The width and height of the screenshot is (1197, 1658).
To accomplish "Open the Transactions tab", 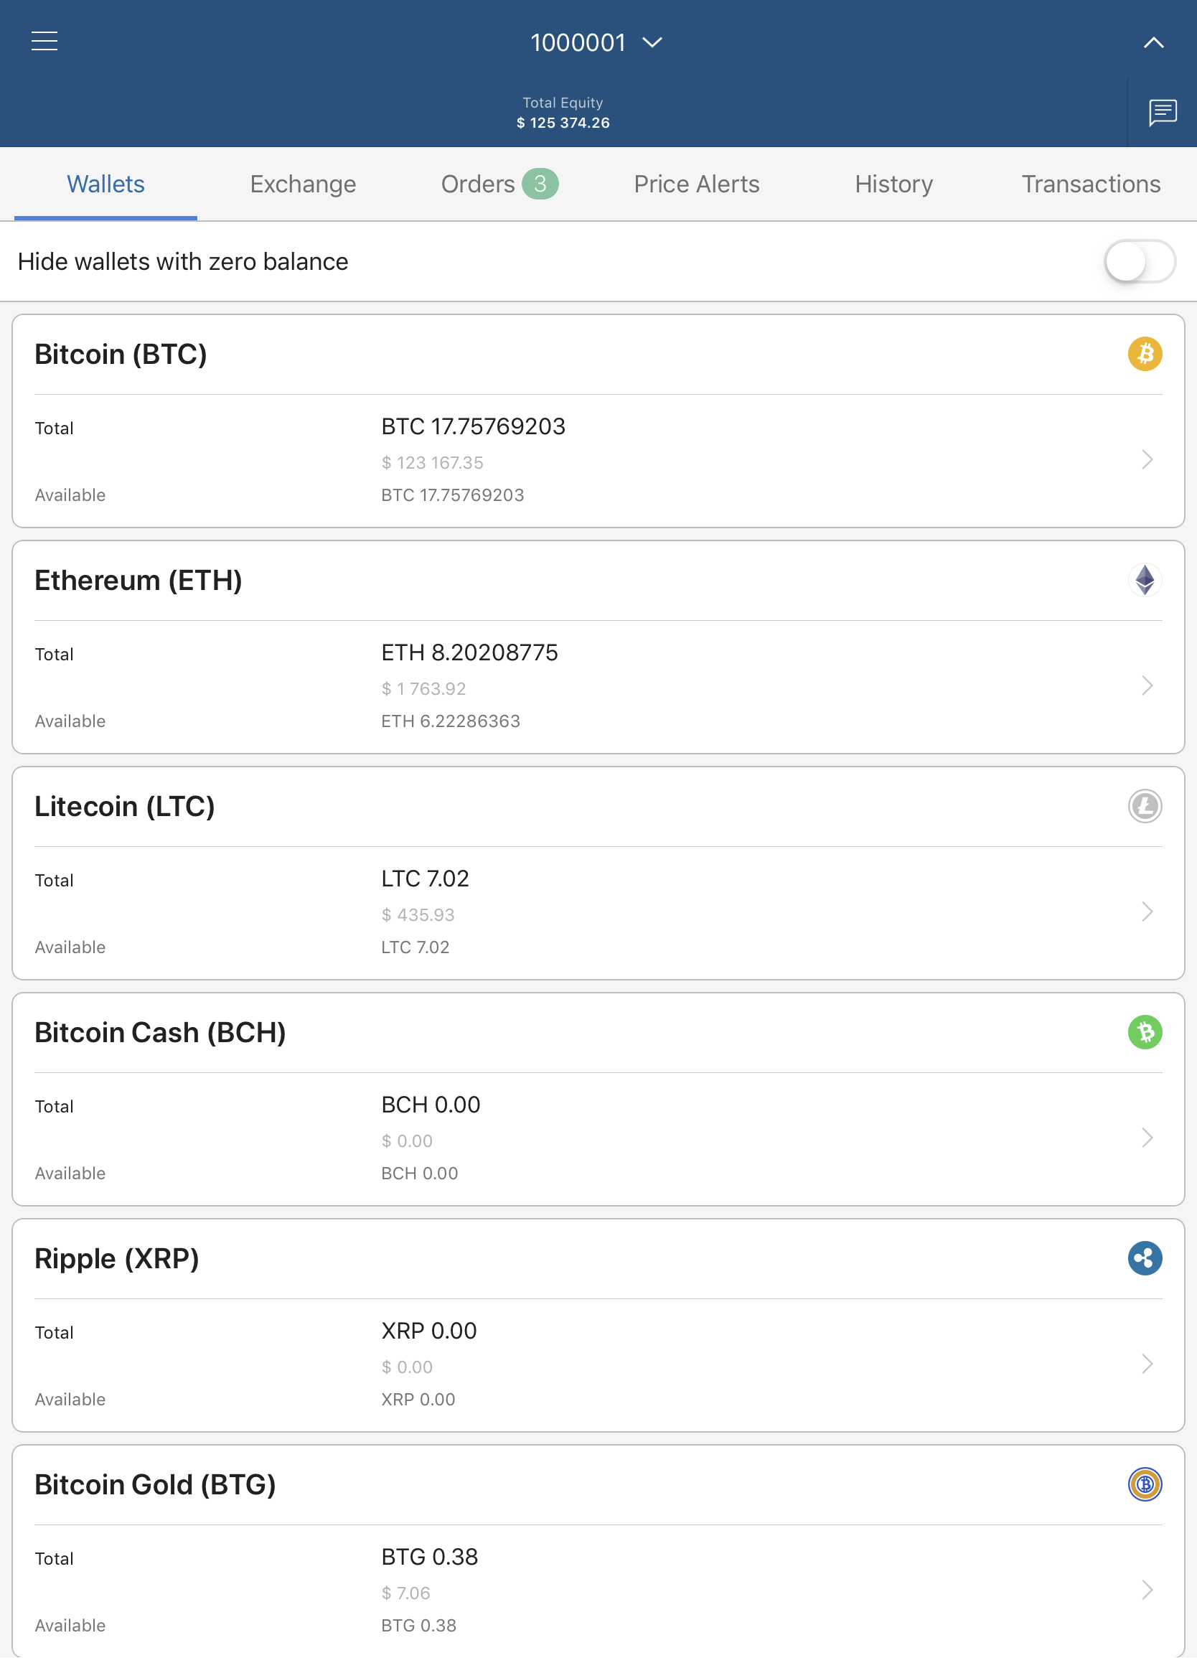I will pos(1090,184).
